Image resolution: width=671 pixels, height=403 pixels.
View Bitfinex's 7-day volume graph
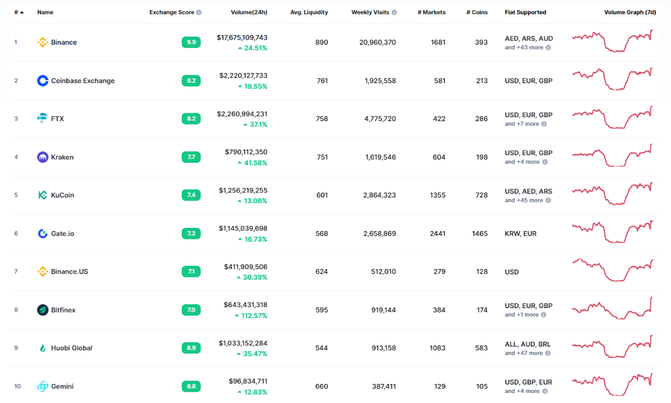click(x=612, y=308)
